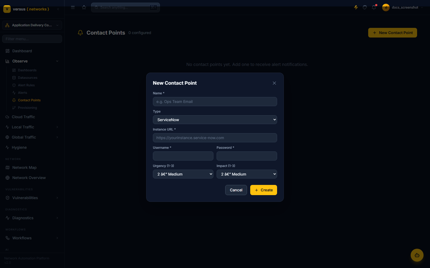The width and height of the screenshot is (430, 268).
Task: Expand the Global Traffic submenu
Action: [x=32, y=137]
